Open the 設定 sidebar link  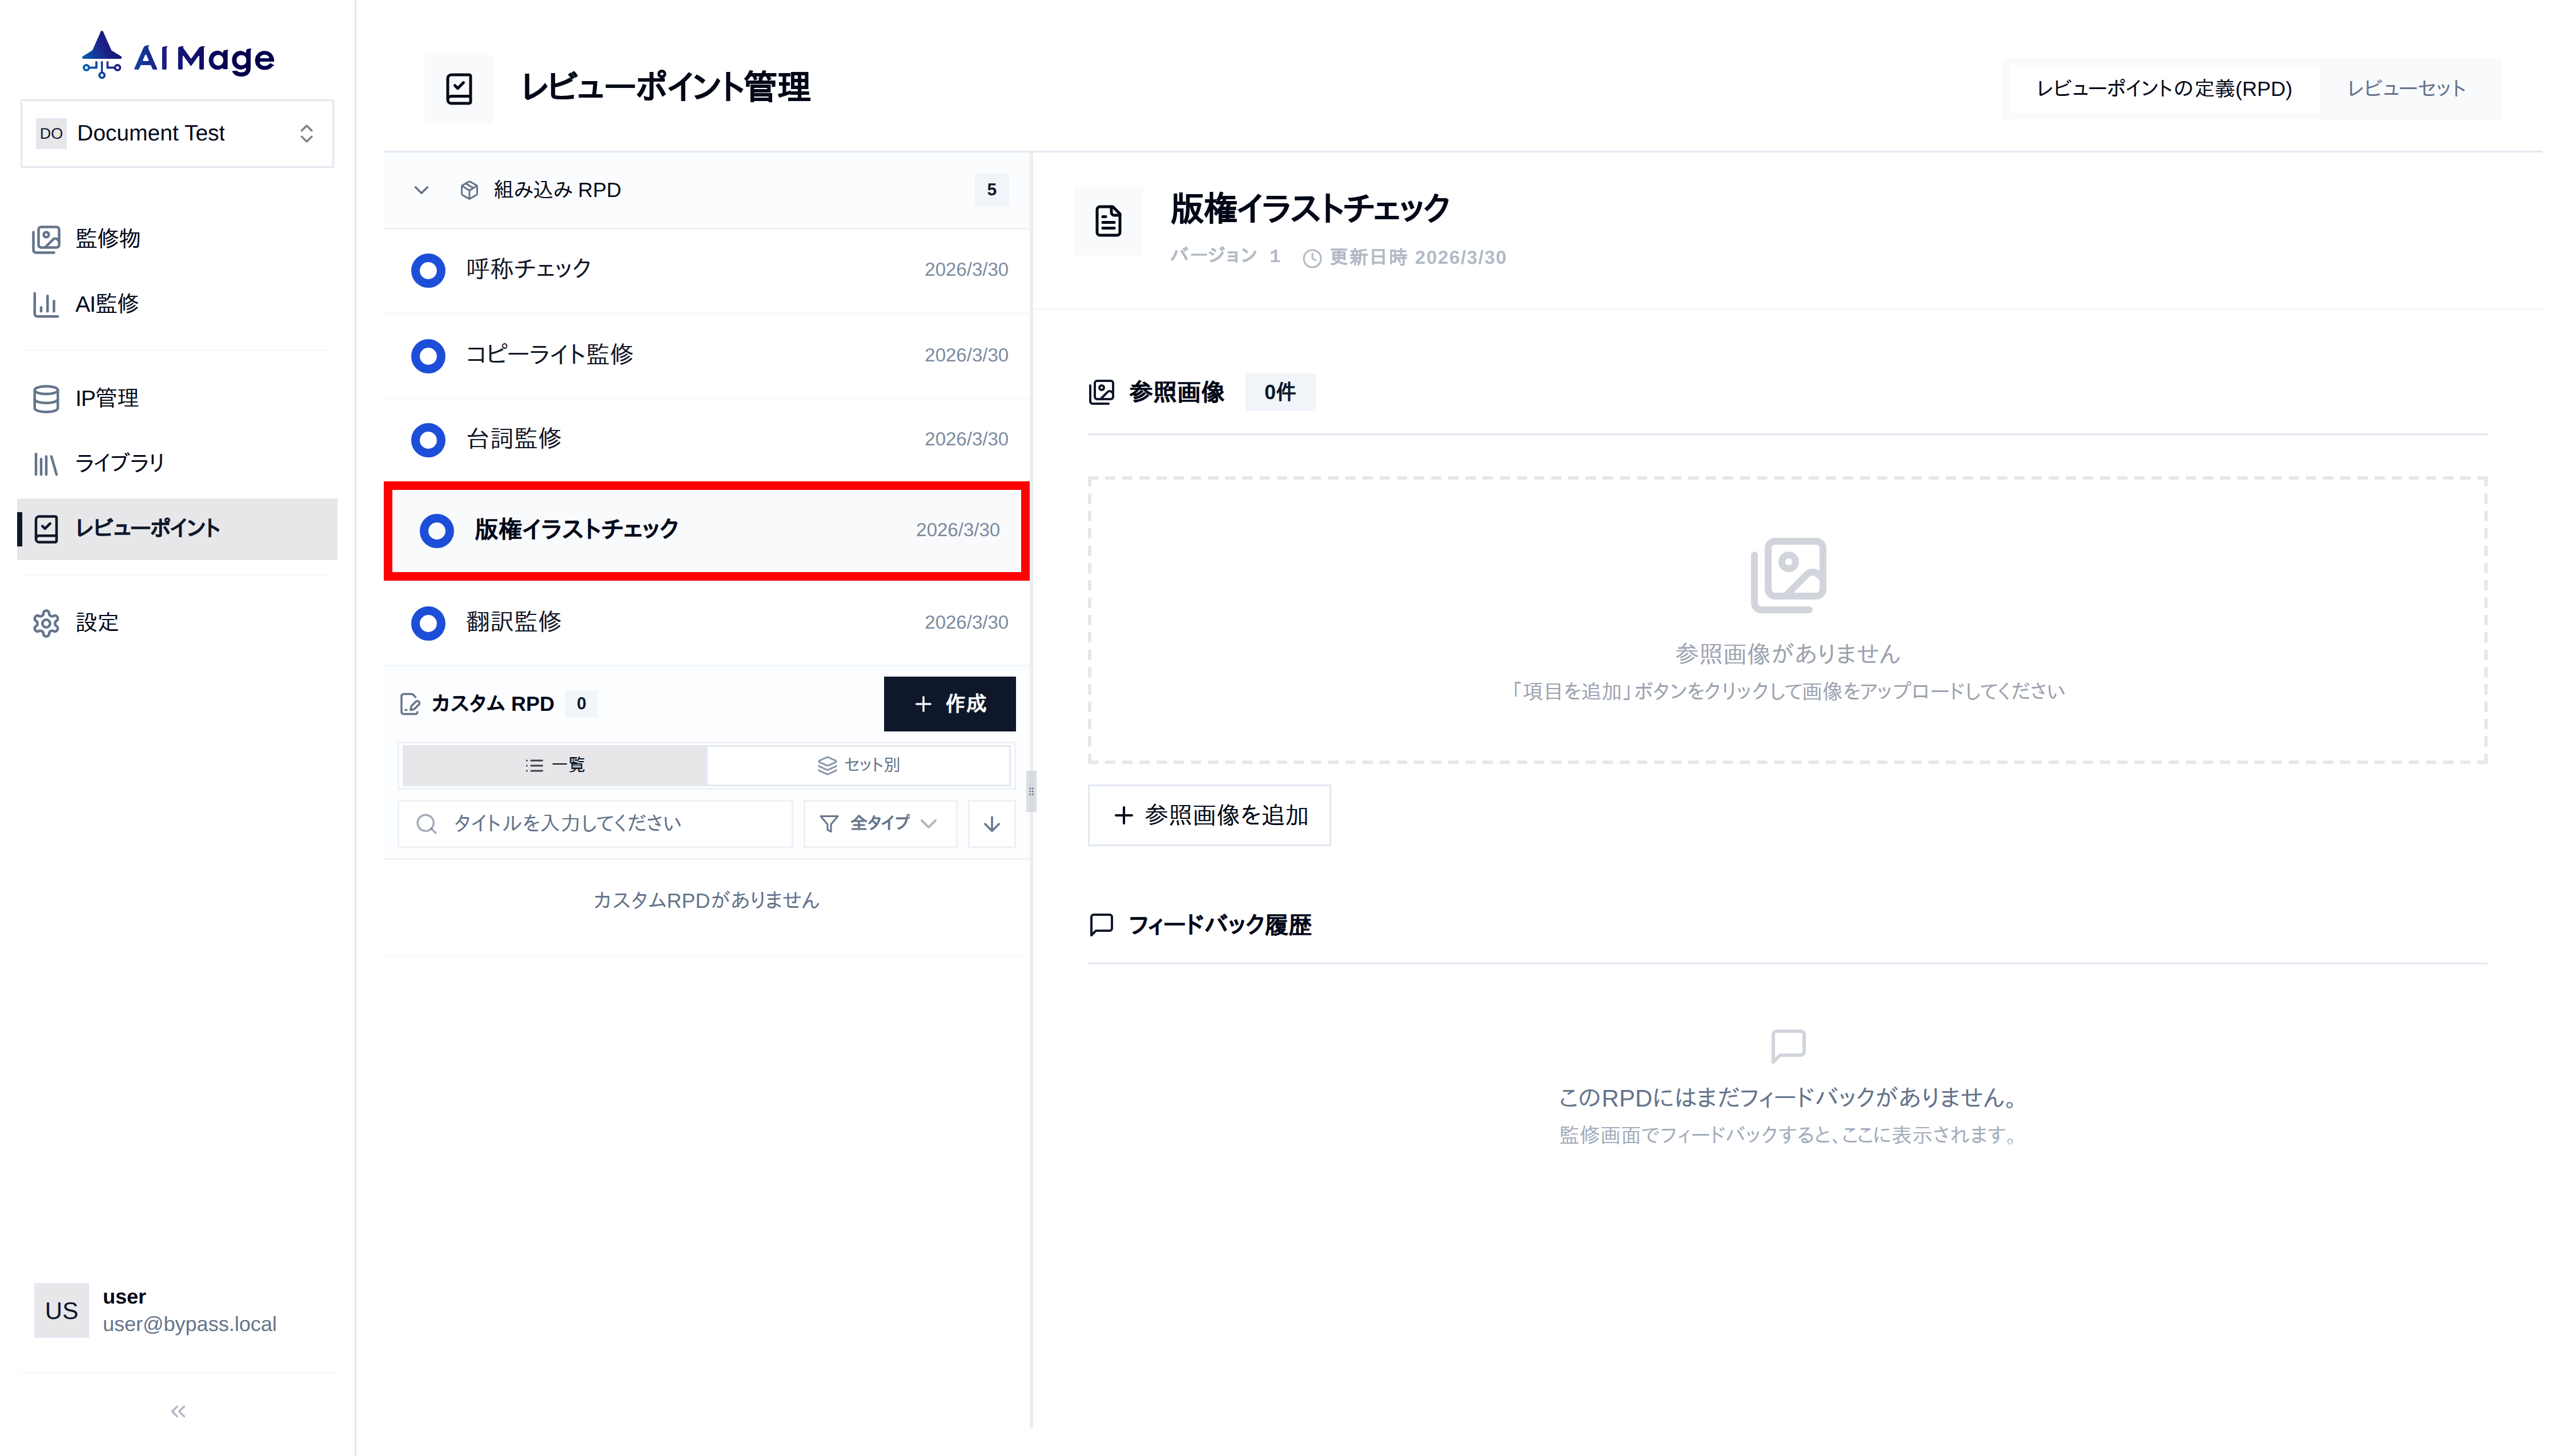(177, 623)
